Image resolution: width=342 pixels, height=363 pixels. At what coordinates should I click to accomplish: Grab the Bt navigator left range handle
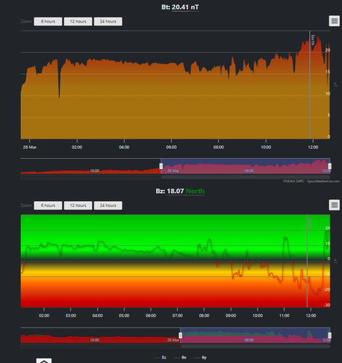pyautogui.click(x=161, y=166)
